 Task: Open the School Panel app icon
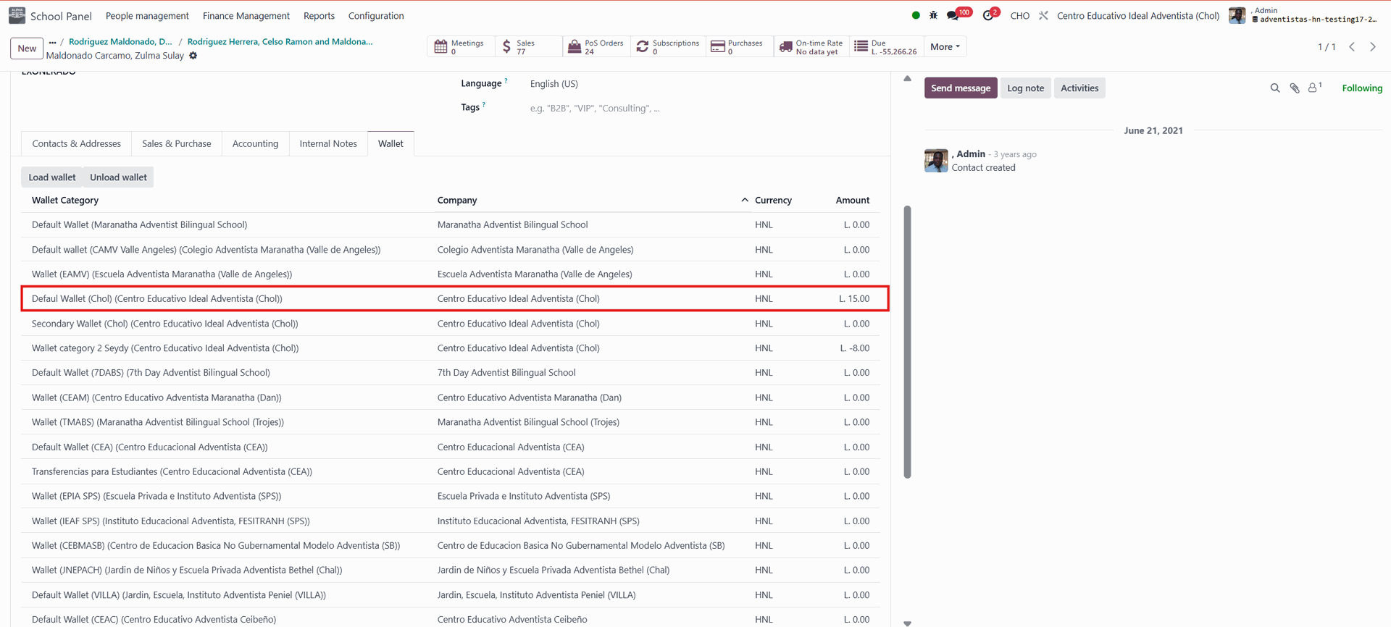coord(17,15)
